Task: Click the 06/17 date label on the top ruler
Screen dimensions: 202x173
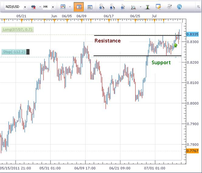Action: click(109, 16)
